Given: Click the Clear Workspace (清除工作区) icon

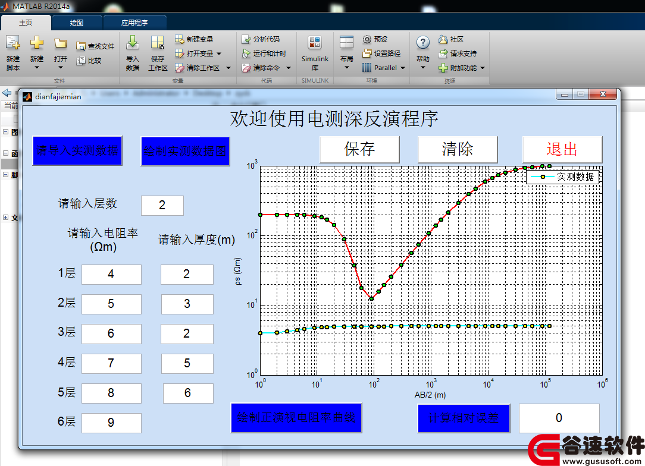Looking at the screenshot, I should tap(179, 68).
